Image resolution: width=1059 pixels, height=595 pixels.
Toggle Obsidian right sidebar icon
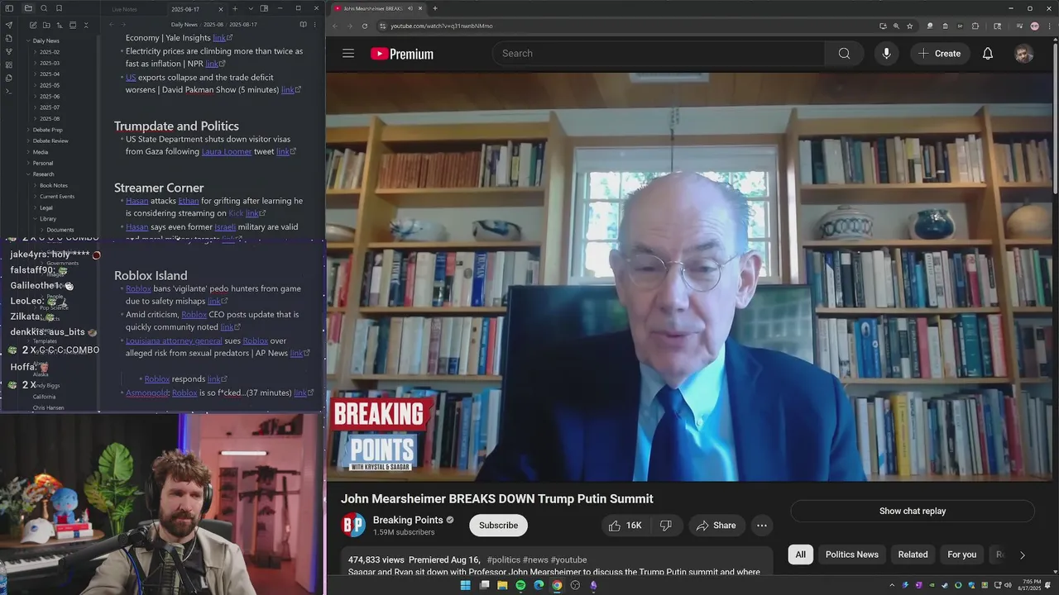tap(264, 8)
